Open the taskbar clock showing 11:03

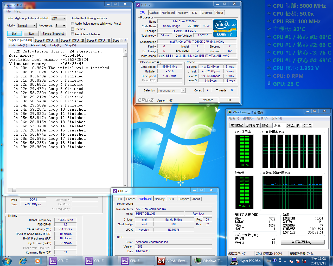tap(318, 261)
